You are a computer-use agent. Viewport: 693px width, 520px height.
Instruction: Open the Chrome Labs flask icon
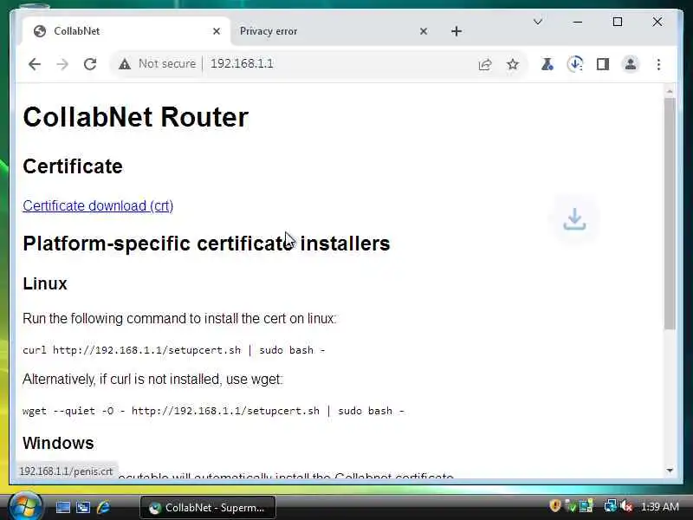(547, 64)
